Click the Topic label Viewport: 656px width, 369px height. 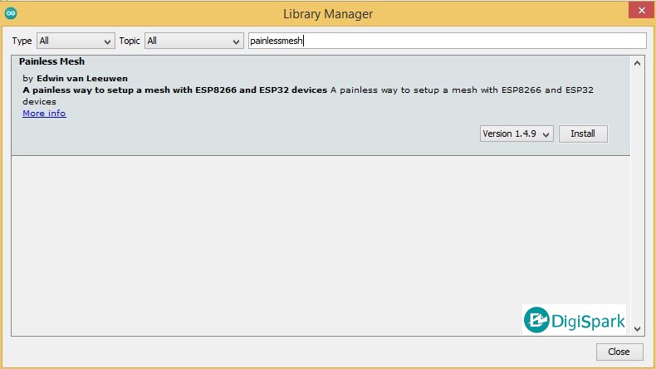point(130,41)
